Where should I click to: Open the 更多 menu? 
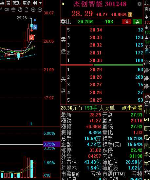click(x=27, y=3)
